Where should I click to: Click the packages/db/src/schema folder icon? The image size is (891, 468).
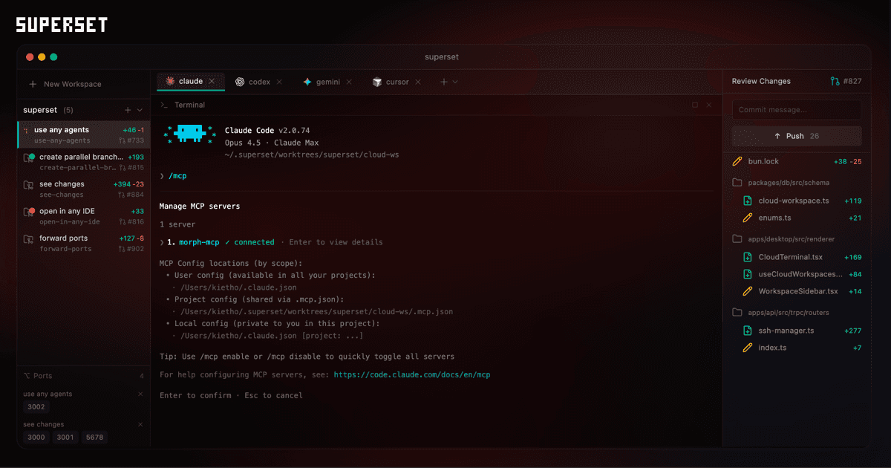click(737, 182)
